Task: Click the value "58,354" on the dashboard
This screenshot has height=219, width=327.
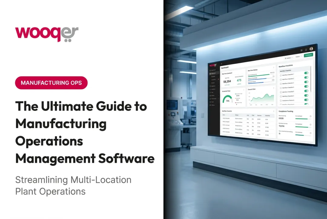Action: (x=227, y=82)
